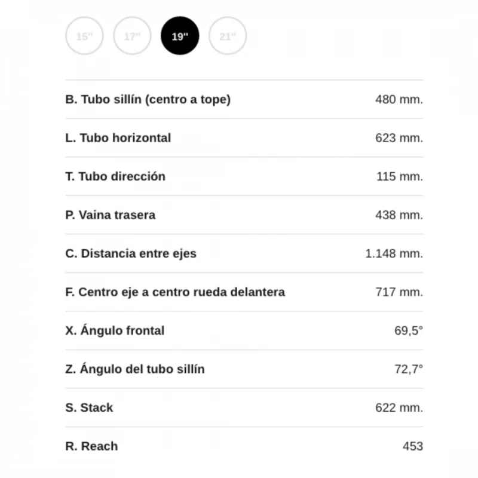The height and width of the screenshot is (478, 478).
Task: Click the Distancia entre ejes label
Action: point(130,254)
